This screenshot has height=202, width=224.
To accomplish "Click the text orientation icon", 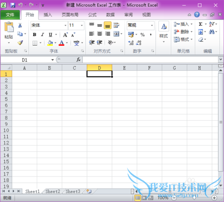I will point(111,42).
